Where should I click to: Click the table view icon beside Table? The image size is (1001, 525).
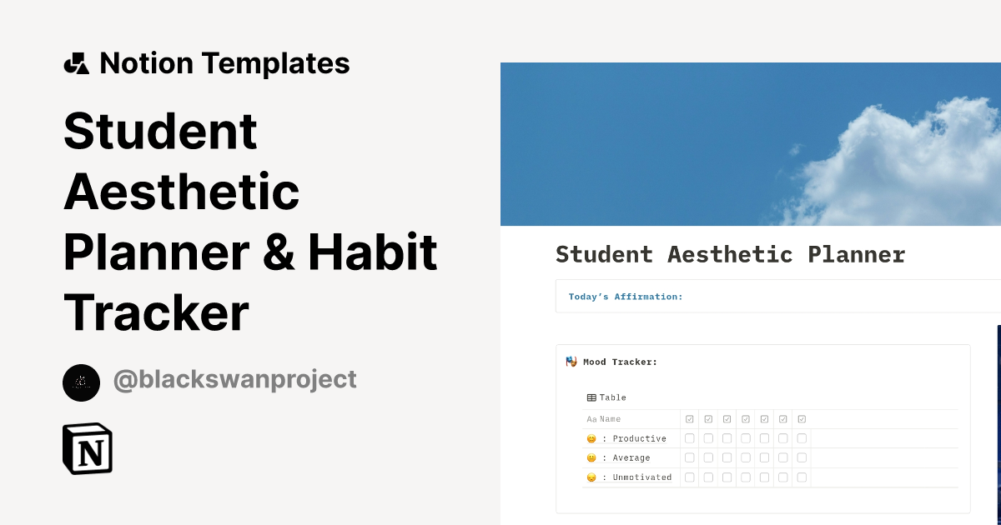click(x=591, y=397)
